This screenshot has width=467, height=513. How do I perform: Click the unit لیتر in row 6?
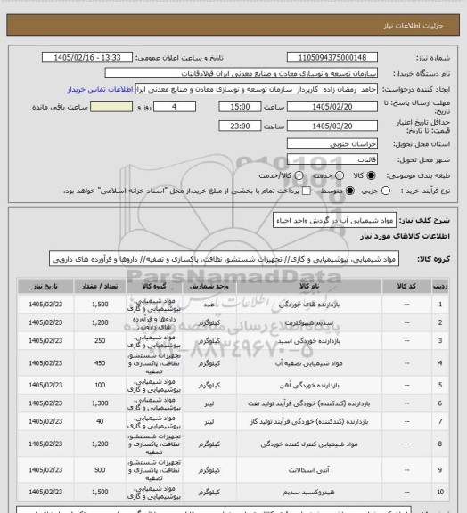[x=209, y=403]
